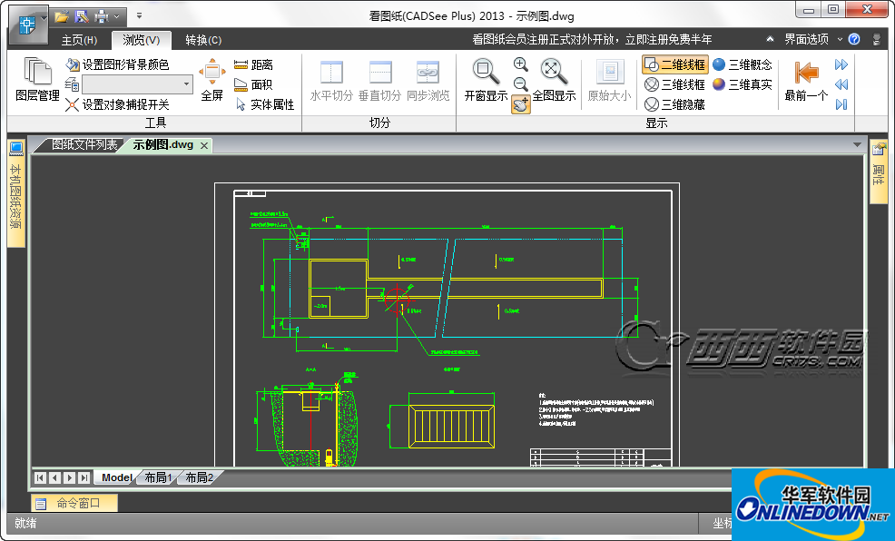The height and width of the screenshot is (541, 895).
Task: Expand the 属性 properties side panel
Action: [x=878, y=172]
